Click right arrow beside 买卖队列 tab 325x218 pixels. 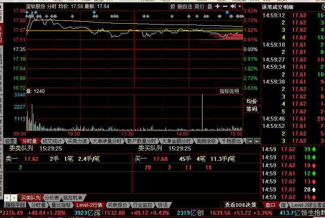[14, 198]
